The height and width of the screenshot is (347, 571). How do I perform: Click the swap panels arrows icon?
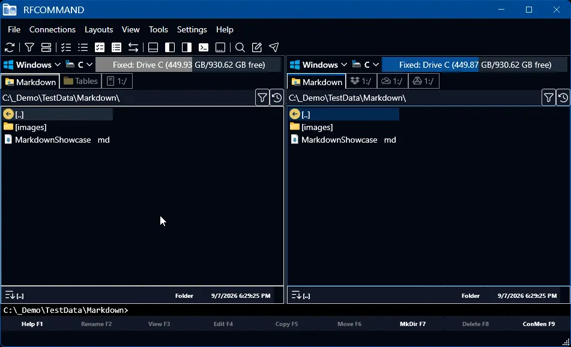(133, 47)
